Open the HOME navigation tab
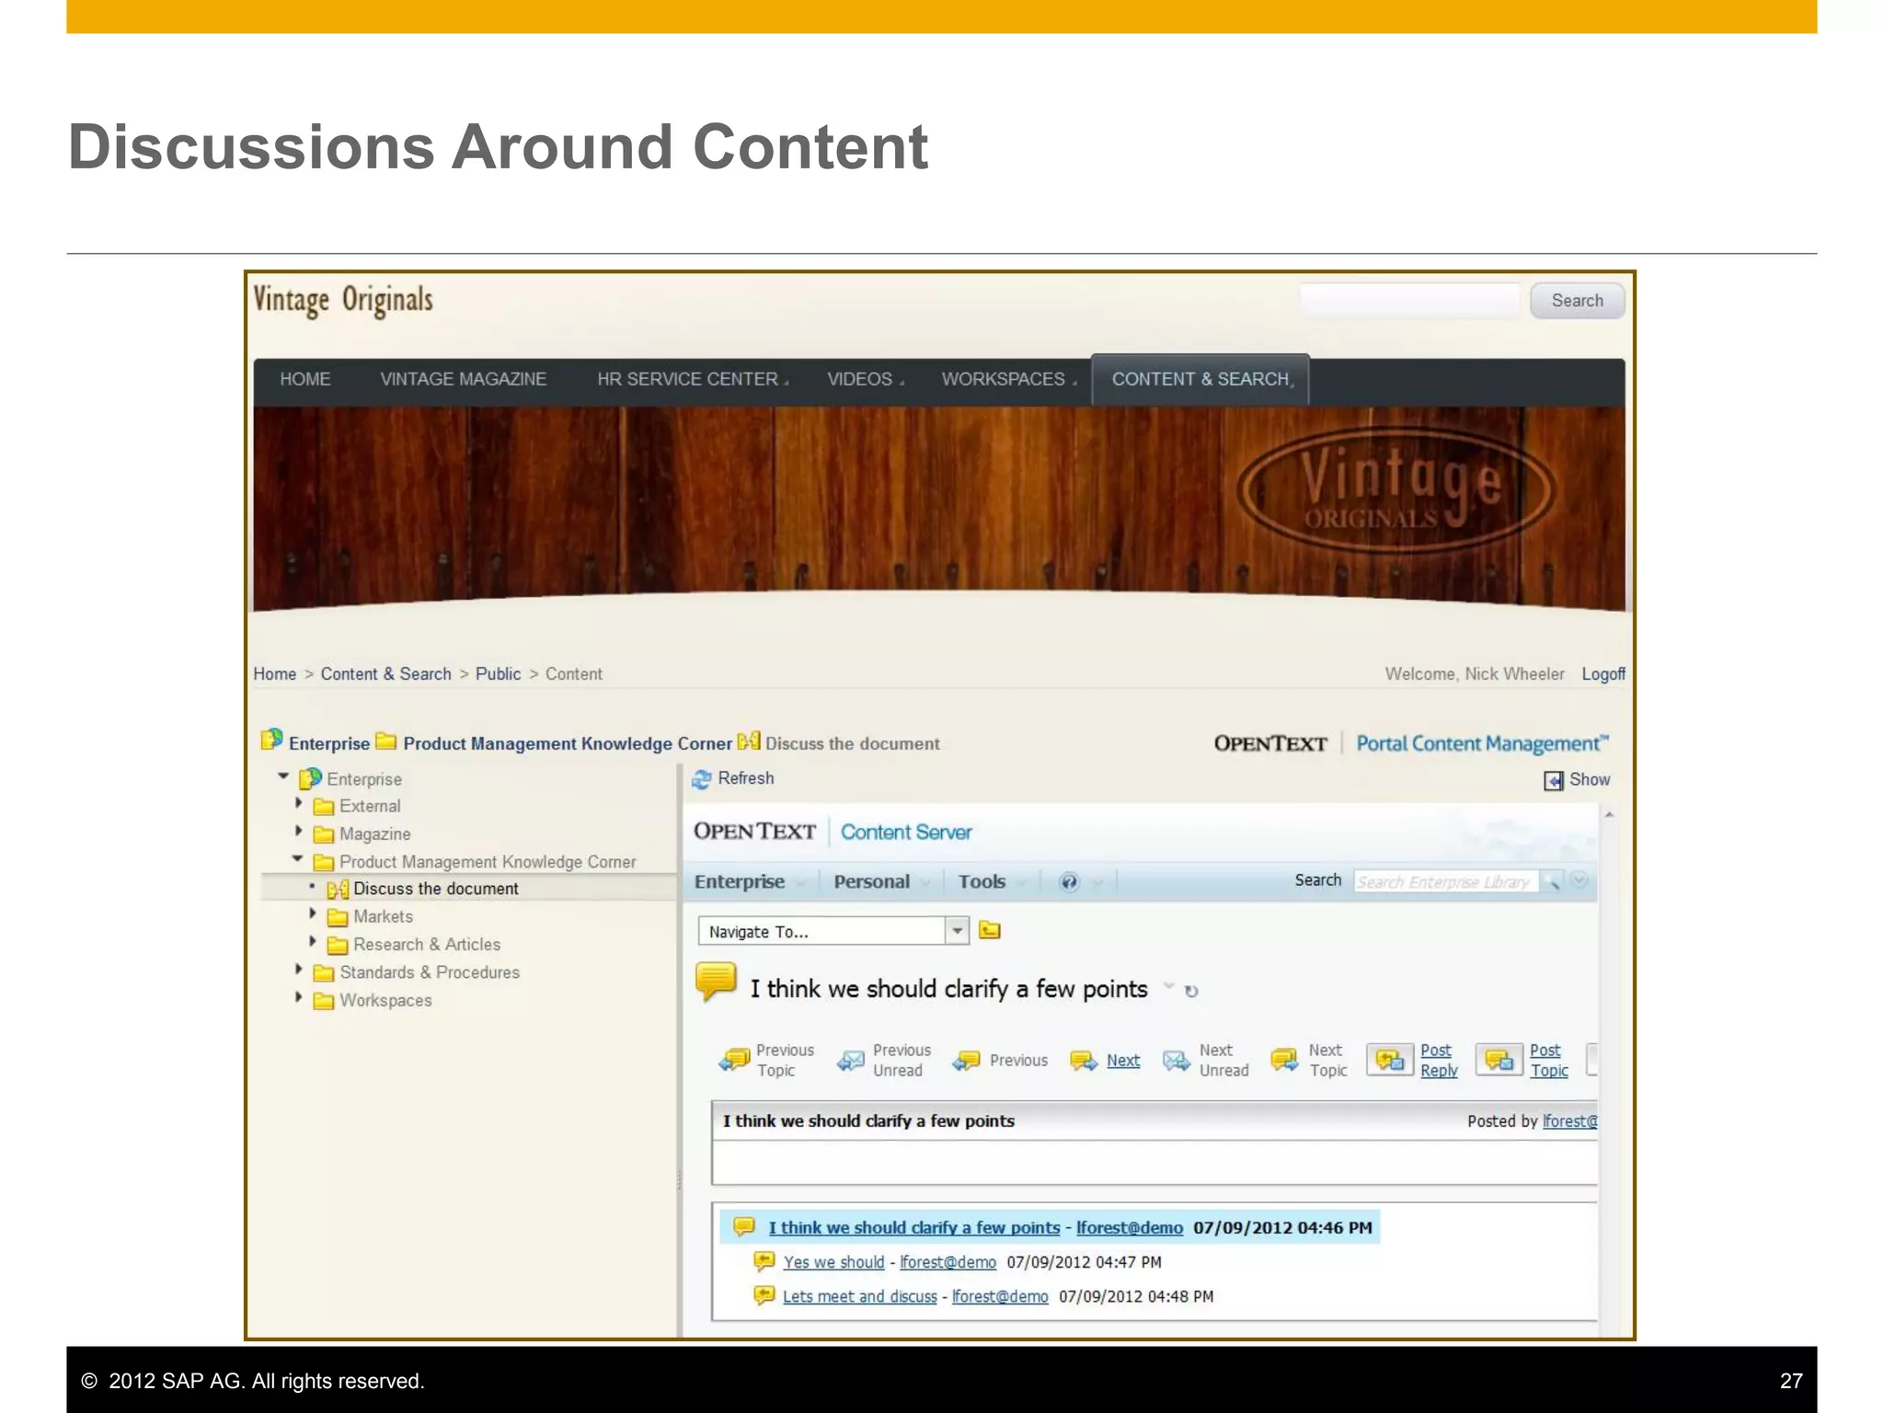Screen dimensions: 1884x1413 305,380
